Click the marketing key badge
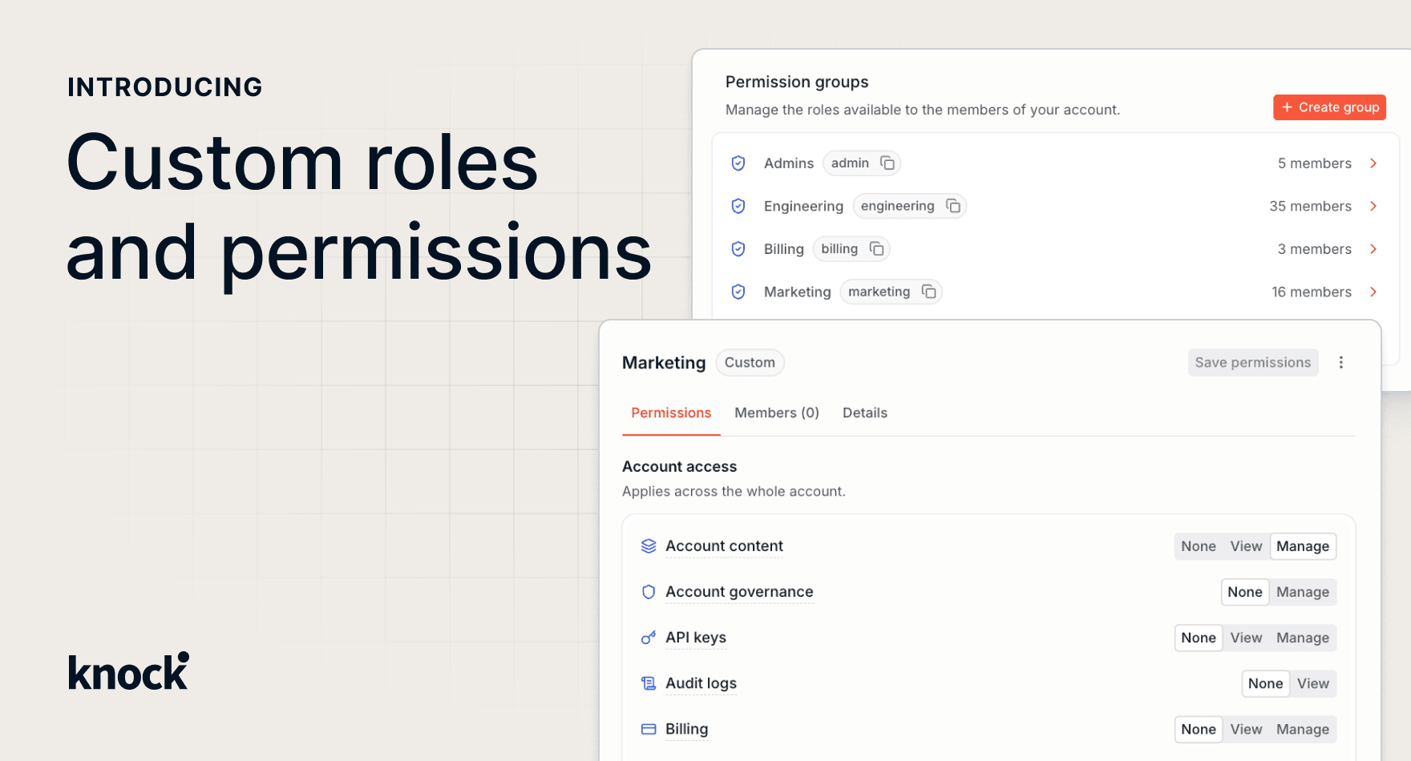The height and width of the screenshot is (761, 1411). 891,292
